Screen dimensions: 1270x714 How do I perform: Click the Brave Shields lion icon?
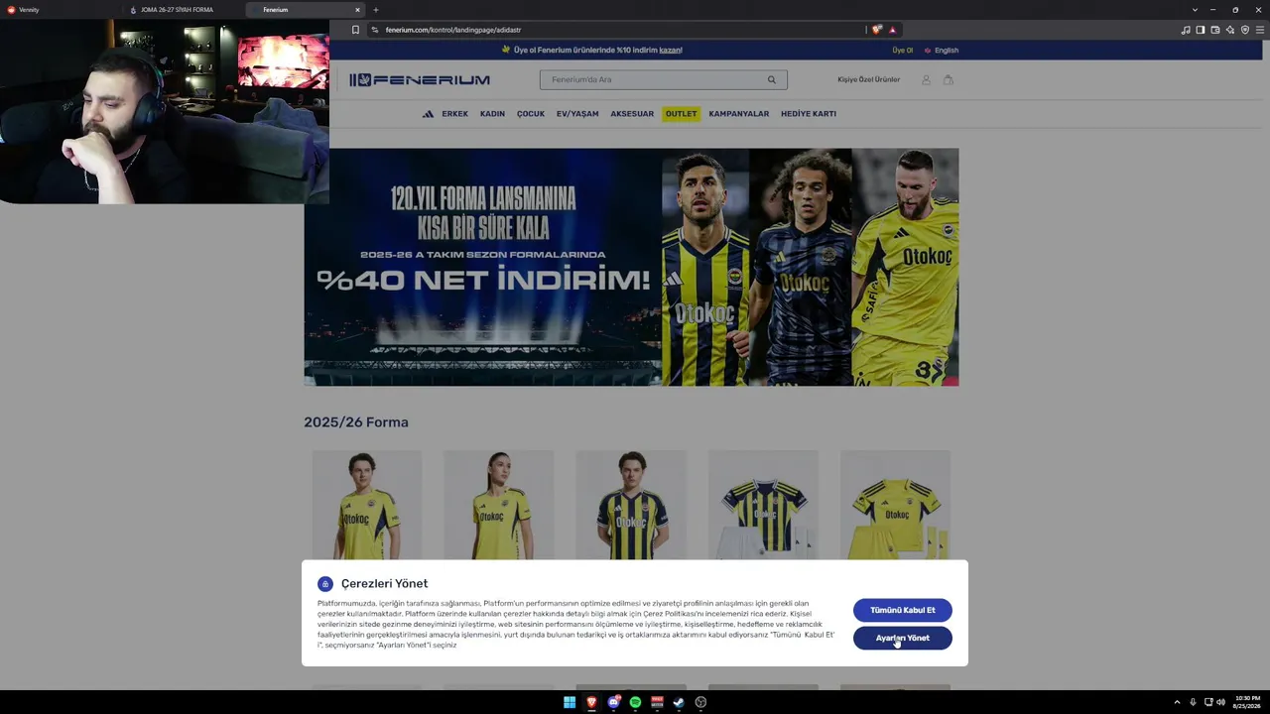(x=876, y=30)
